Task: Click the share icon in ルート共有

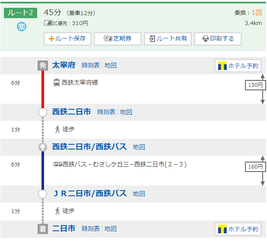Action: tap(152, 38)
